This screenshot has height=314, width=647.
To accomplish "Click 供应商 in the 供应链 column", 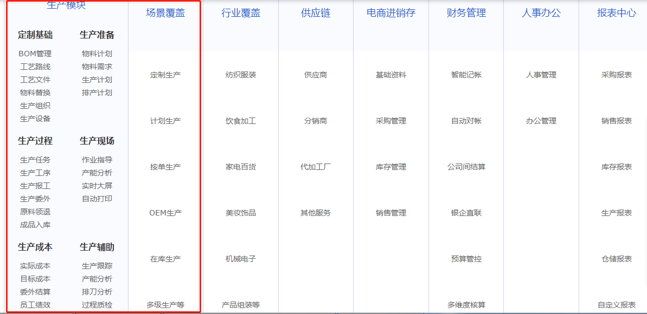I will [x=315, y=75].
